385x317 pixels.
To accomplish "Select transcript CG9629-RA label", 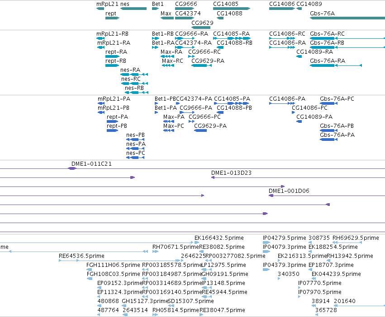I will coord(208,61).
